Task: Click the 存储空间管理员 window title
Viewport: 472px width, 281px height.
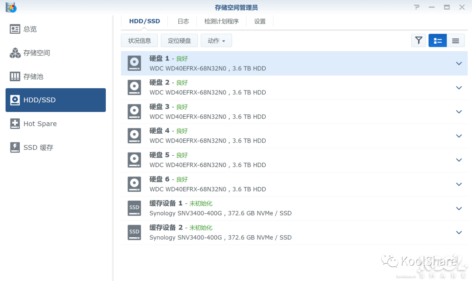Action: point(236,7)
